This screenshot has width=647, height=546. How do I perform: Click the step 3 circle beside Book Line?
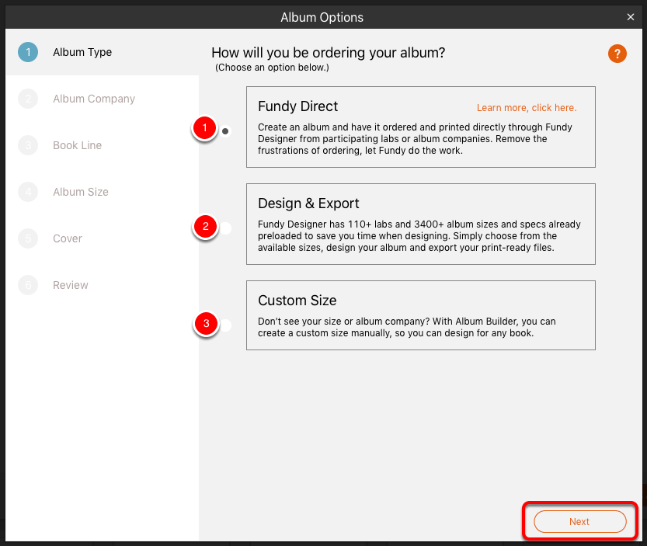pos(28,145)
